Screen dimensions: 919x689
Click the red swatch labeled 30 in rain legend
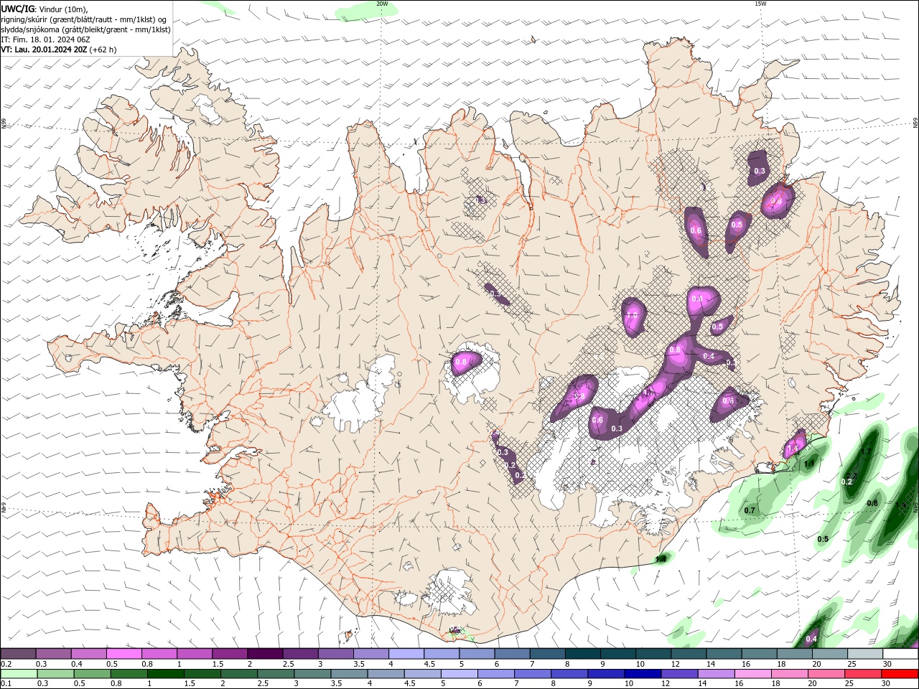tap(900, 674)
